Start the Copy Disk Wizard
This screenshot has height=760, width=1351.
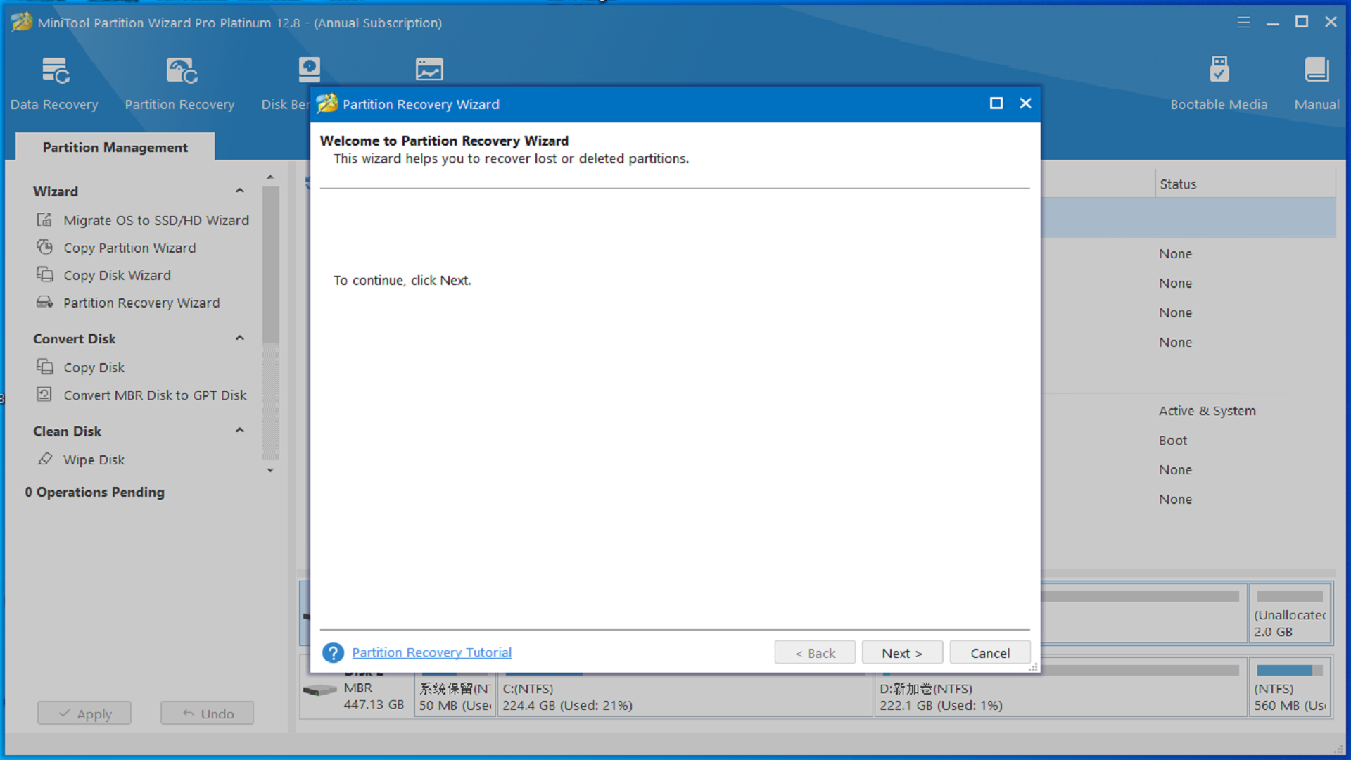point(117,275)
